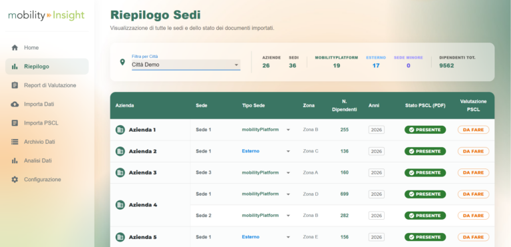Click PRESENTE badge for Azienda 3
The image size is (511, 247).
click(425, 172)
